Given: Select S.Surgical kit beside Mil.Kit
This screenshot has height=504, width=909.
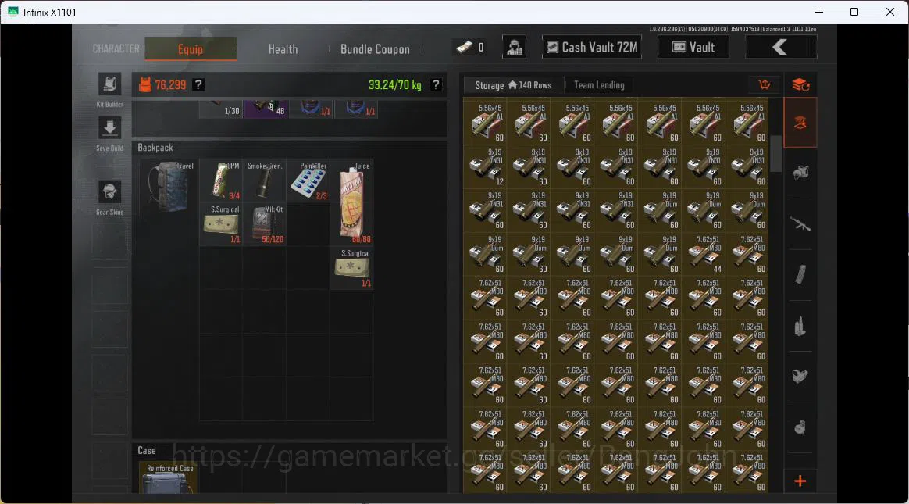Looking at the screenshot, I should (221, 224).
